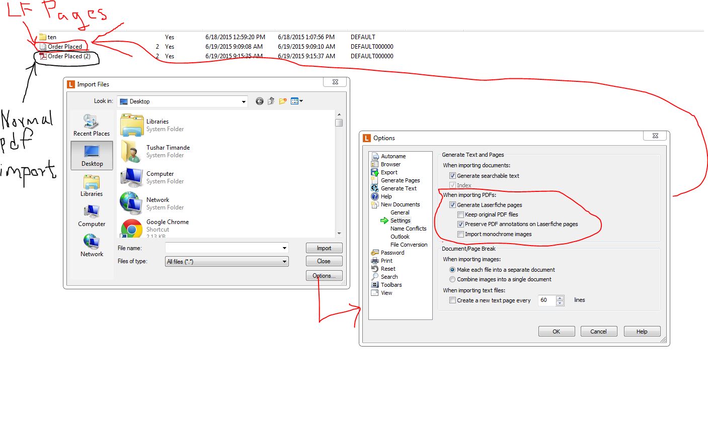This screenshot has height=444, width=708.
Task: Toggle Preserve PDF annotations on Laserfiche pages
Action: tap(460, 224)
